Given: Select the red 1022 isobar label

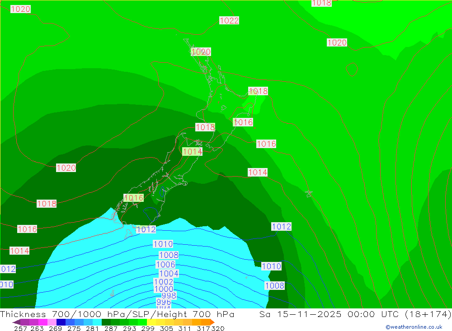Looking at the screenshot, I should pyautogui.click(x=229, y=20).
